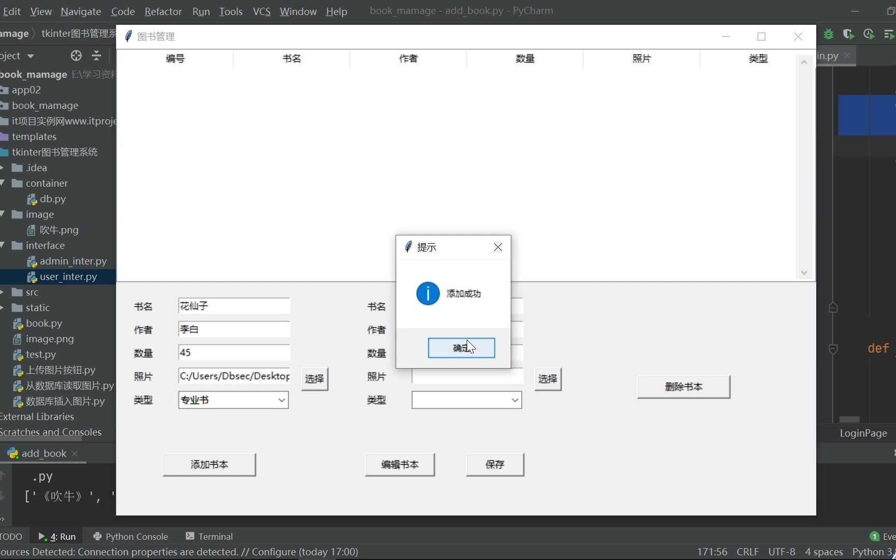The image size is (896, 560).
Task: Collapse all nodes using the collapse icon
Action: 96,55
